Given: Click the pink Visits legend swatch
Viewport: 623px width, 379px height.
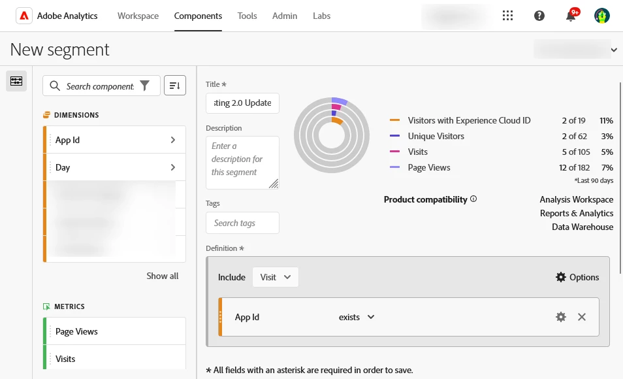Looking at the screenshot, I should coord(394,152).
